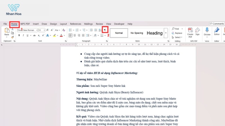Apply the No Spacing style
Screen dimensions: 225x126
pyautogui.click(x=137, y=33)
